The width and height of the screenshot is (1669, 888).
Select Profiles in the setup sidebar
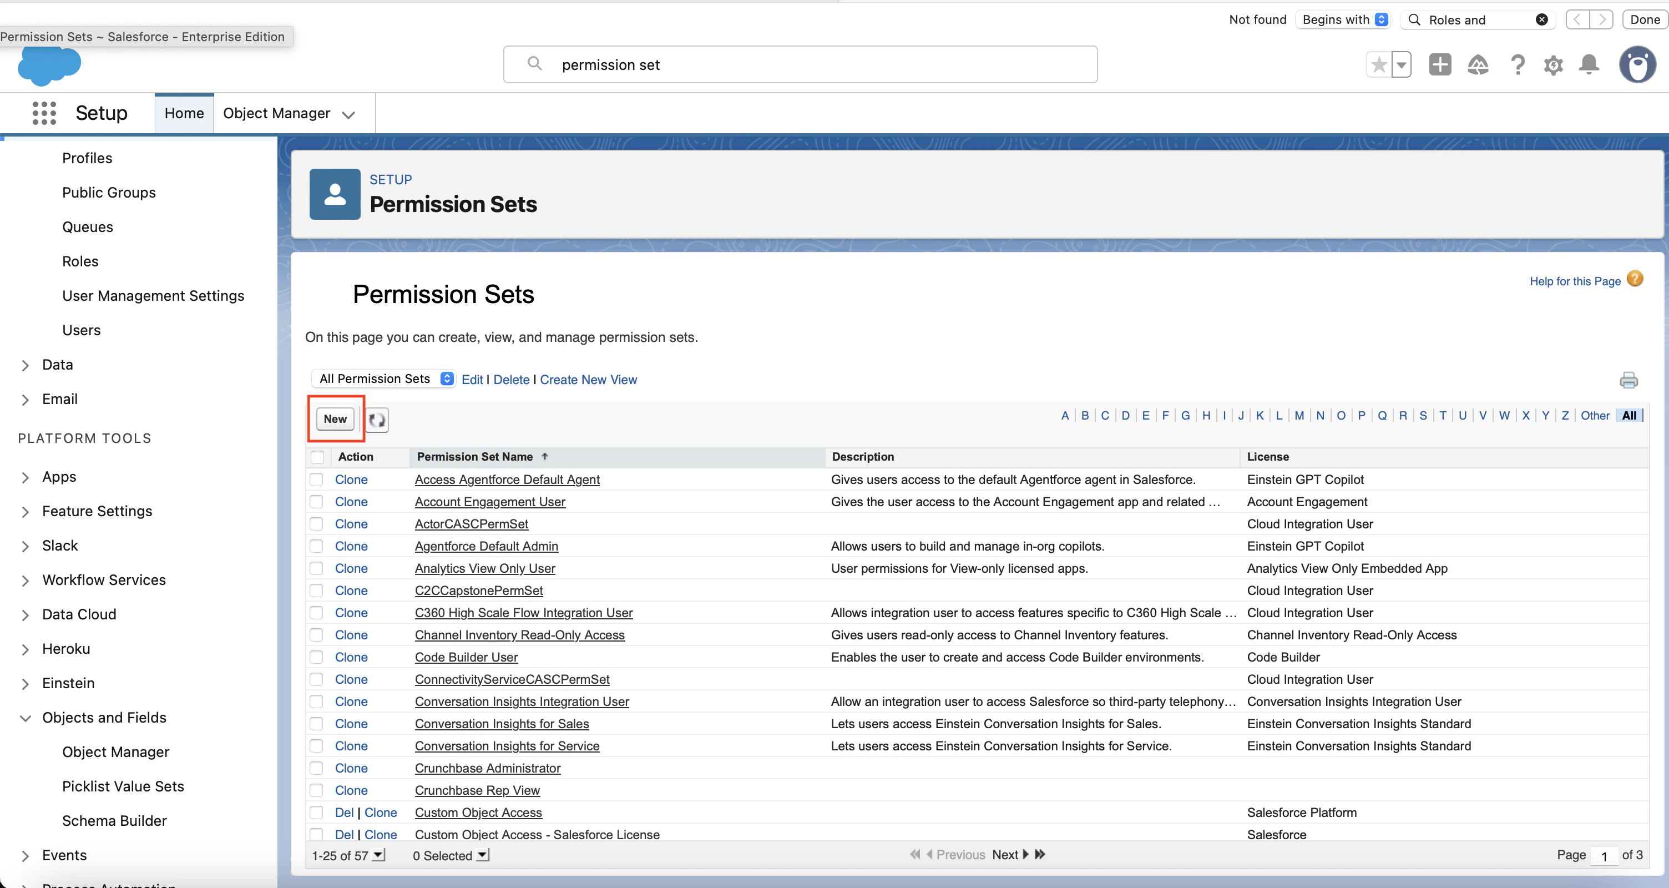87,158
